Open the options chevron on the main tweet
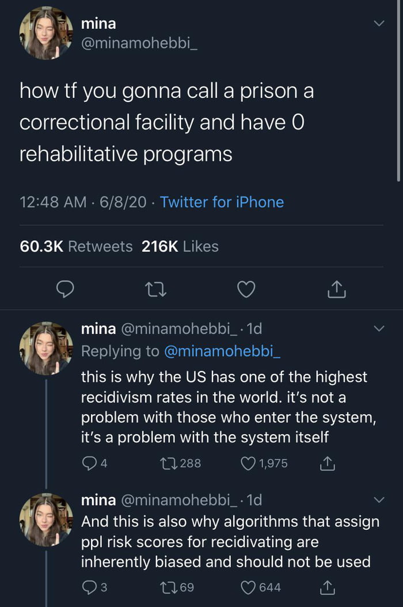403x607 pixels. click(x=379, y=23)
